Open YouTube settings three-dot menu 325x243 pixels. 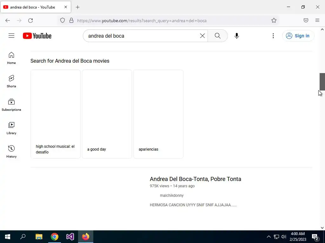tap(273, 36)
